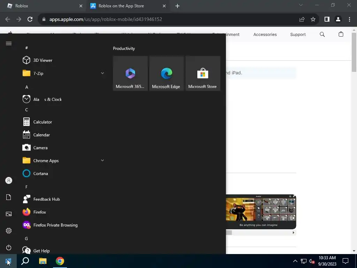
Task: Go back in Chrome
Action: (x=8, y=20)
